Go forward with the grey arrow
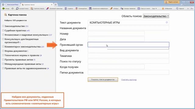 tap(12, 8)
